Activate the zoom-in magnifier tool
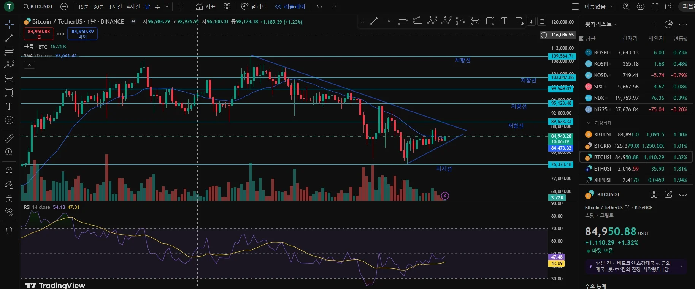 pyautogui.click(x=9, y=152)
